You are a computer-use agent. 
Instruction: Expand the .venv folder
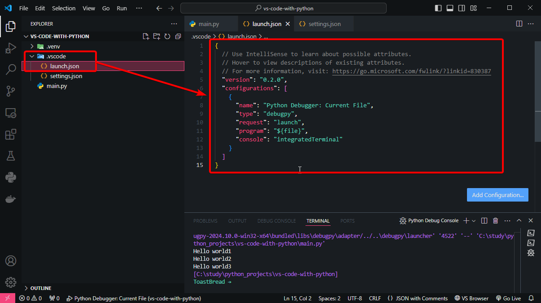pos(32,46)
